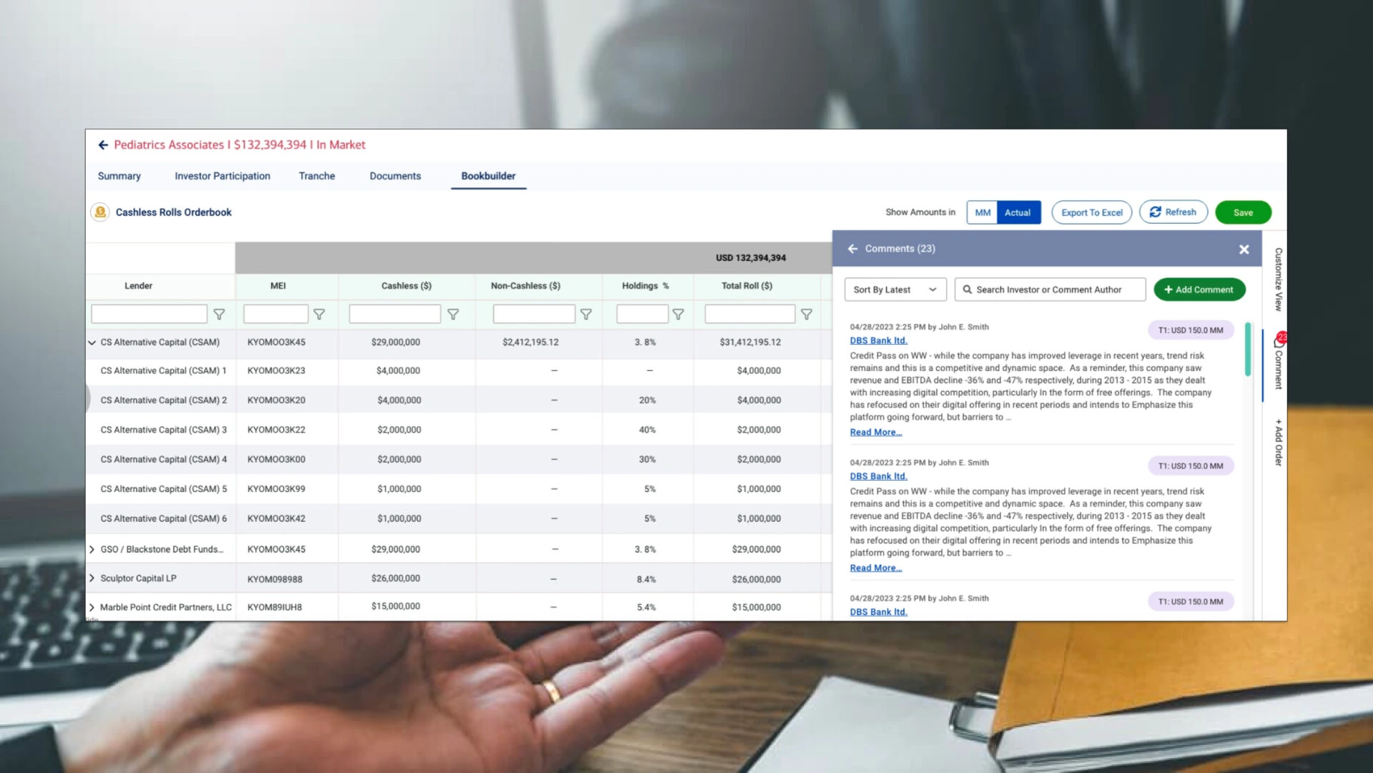
Task: Open the Cashless ($) column filter icon
Action: pos(453,315)
